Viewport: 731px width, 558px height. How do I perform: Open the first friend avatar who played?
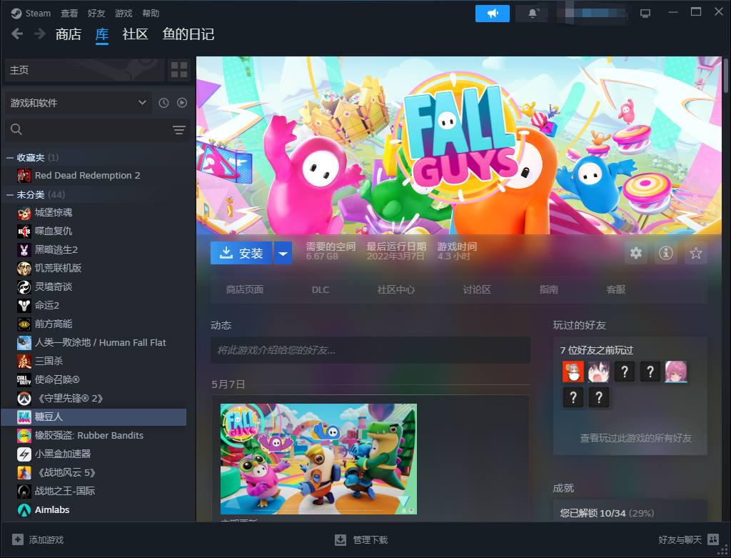click(x=573, y=372)
